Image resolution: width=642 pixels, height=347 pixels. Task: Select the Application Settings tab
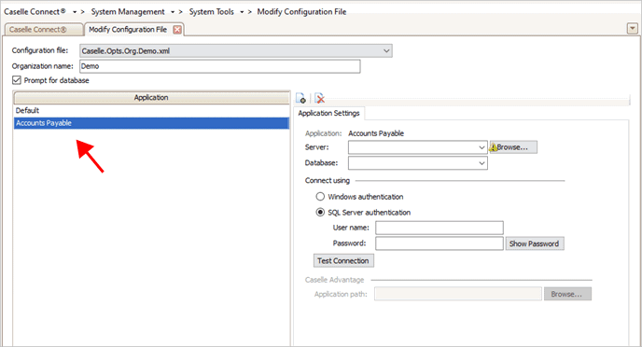tap(328, 113)
